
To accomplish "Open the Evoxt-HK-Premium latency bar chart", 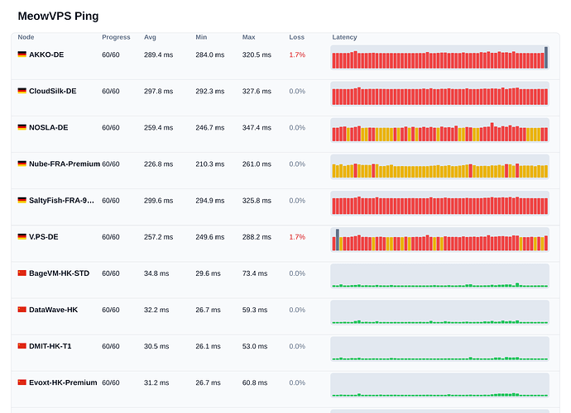I will click(439, 386).
